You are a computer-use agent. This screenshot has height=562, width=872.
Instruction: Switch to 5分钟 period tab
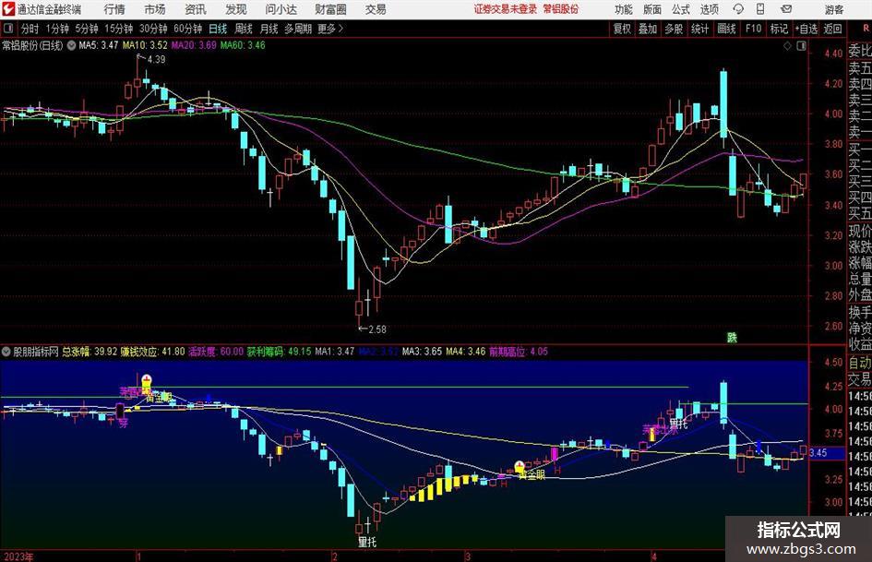tap(87, 29)
